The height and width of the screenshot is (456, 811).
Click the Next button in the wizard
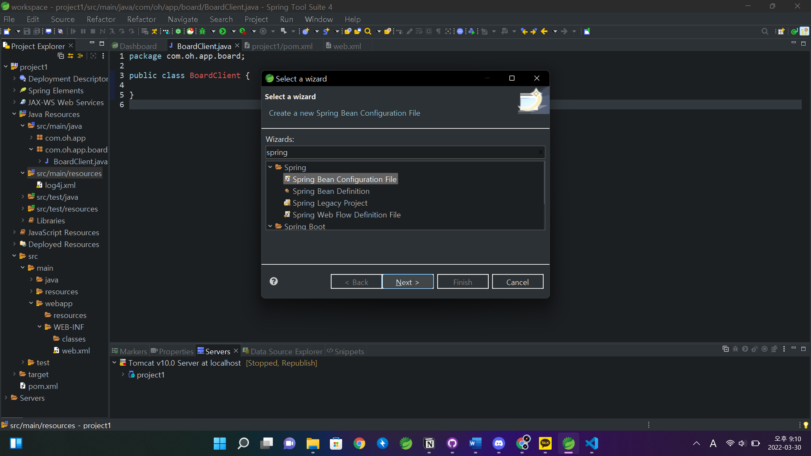point(408,282)
